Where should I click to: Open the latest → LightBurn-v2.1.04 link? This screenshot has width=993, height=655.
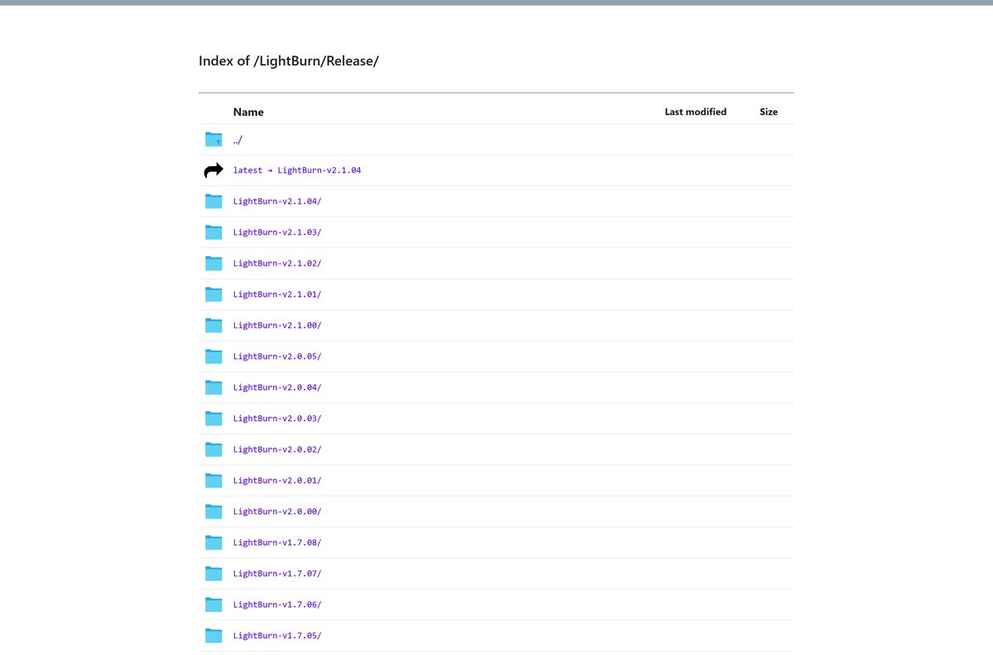(x=297, y=170)
